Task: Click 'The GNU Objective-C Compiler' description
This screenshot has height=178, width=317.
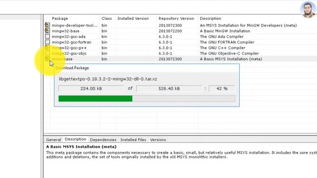Action: click(229, 53)
